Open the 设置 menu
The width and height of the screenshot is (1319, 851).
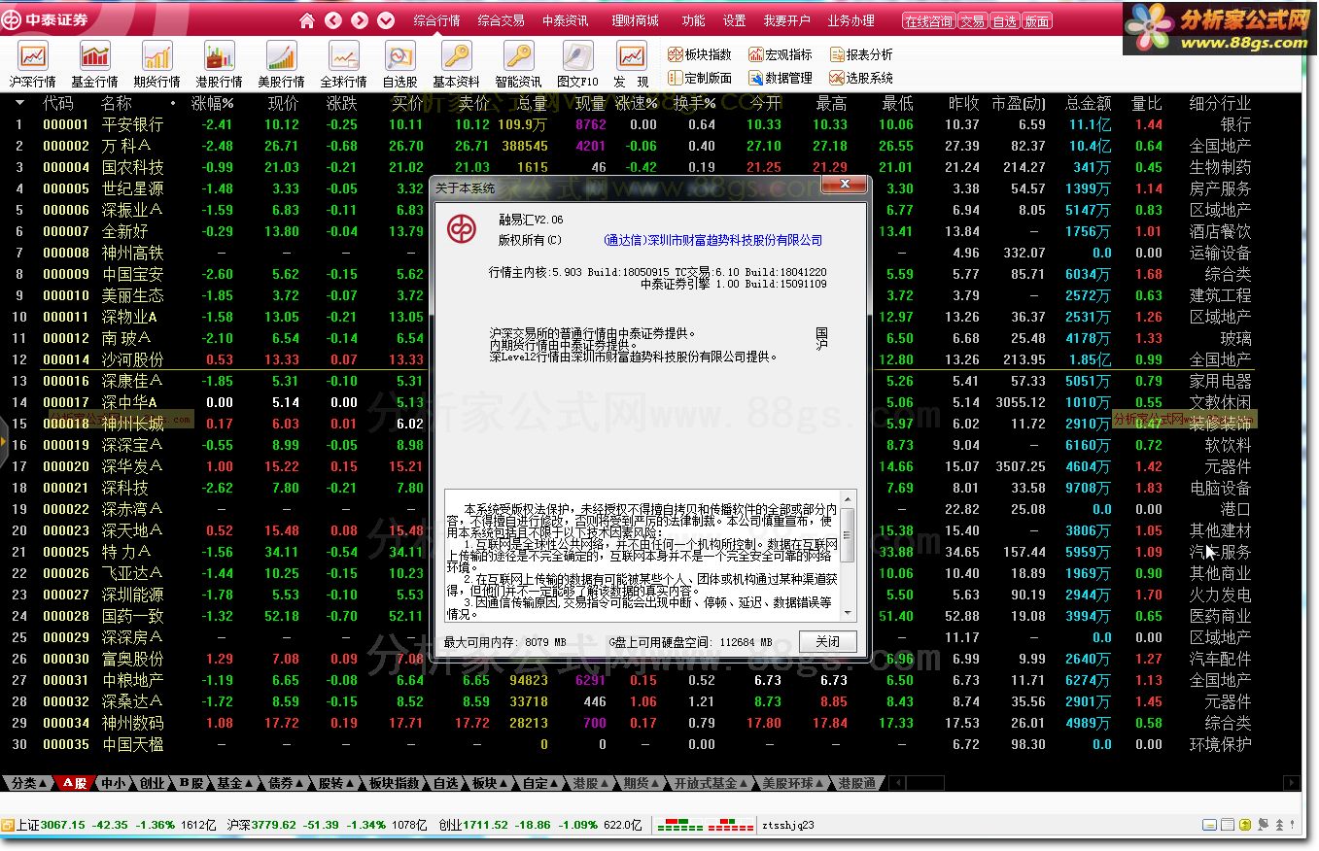(735, 20)
